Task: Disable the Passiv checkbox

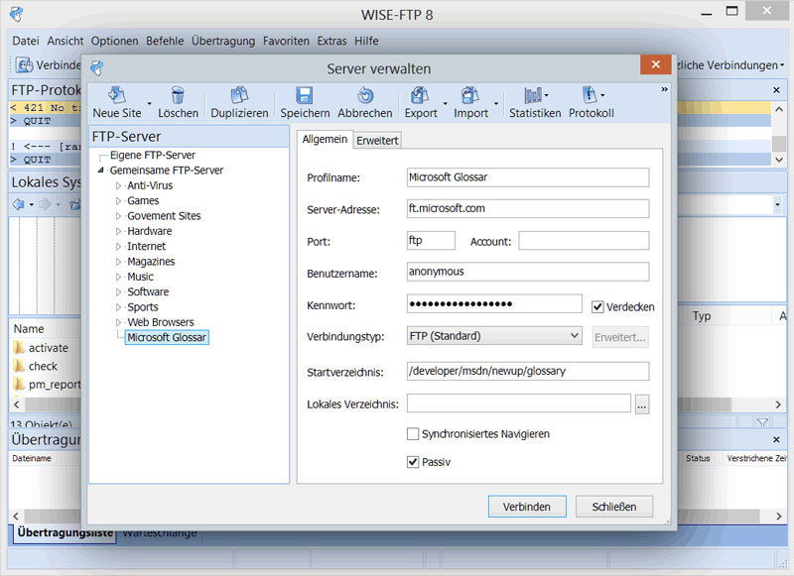Action: pyautogui.click(x=413, y=462)
